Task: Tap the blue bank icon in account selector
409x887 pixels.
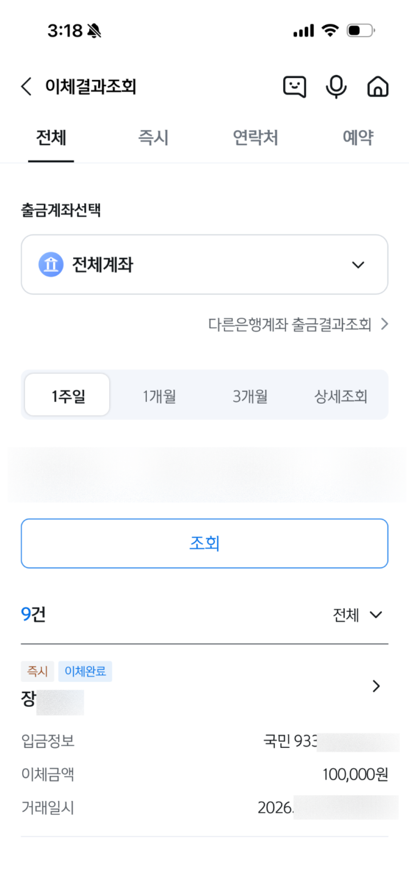Action: pos(51,264)
